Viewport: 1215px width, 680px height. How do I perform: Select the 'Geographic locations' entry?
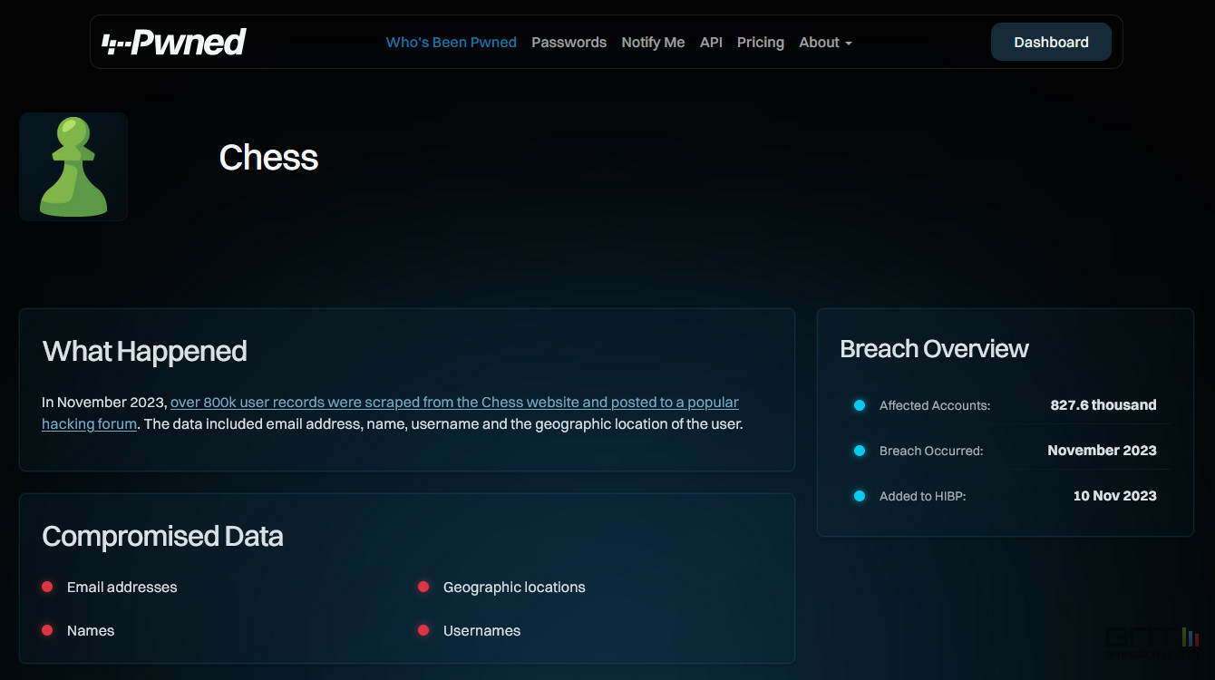(x=514, y=587)
